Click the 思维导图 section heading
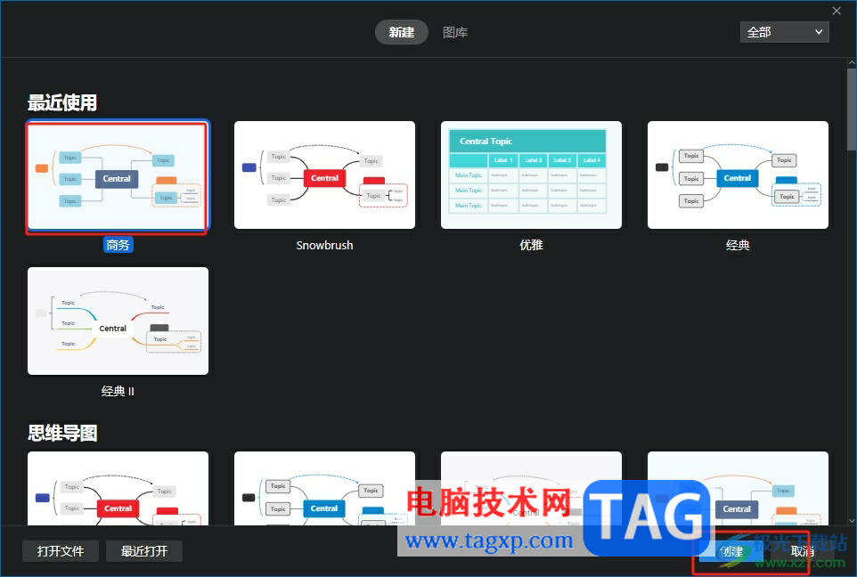The image size is (857, 577). pyautogui.click(x=62, y=434)
